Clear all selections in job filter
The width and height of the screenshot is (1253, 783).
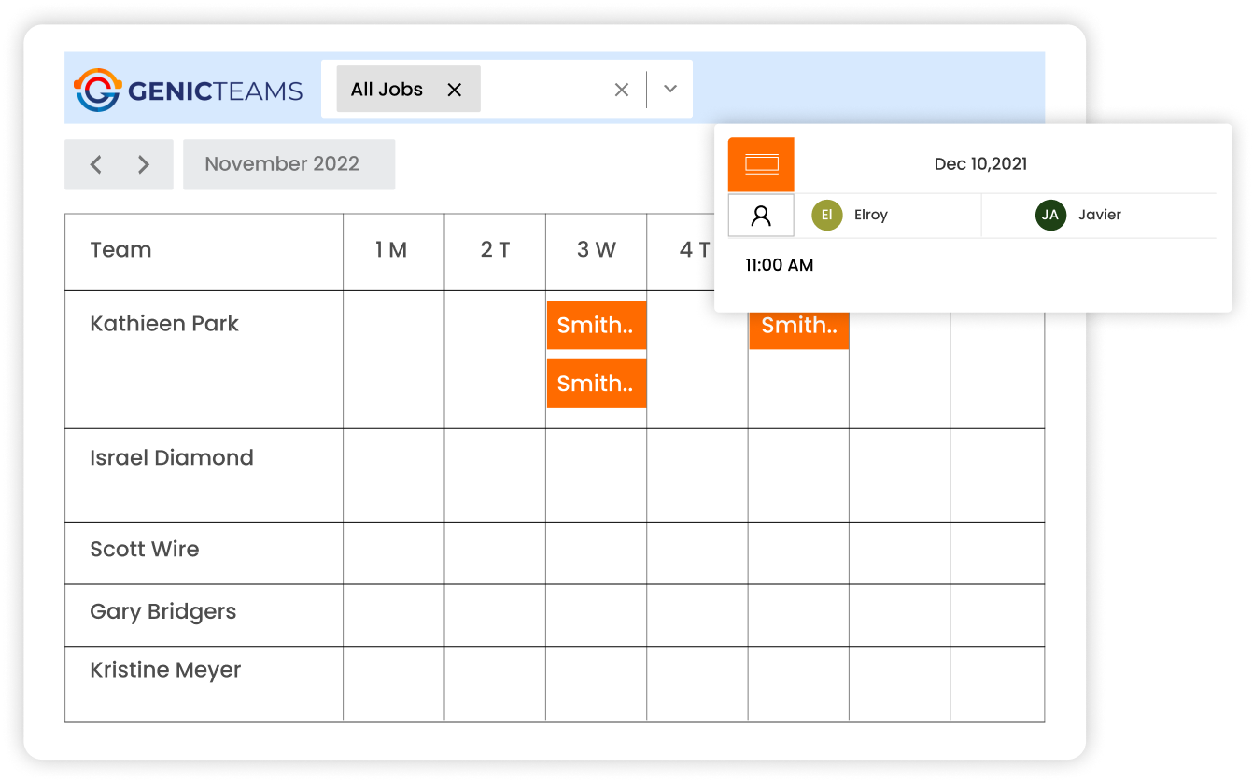(x=621, y=90)
